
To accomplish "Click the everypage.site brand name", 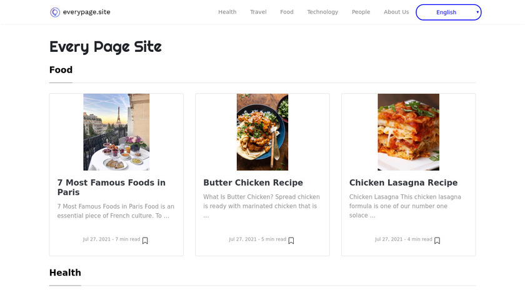I will (x=86, y=12).
